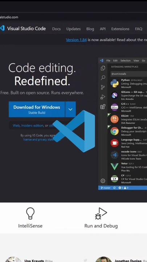Viewport: 147px width, 262px height.
Task: Click the ESLint extension icon
Action: click(114, 119)
